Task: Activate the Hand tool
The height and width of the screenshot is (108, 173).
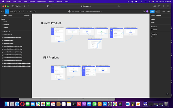Action: point(31,12)
